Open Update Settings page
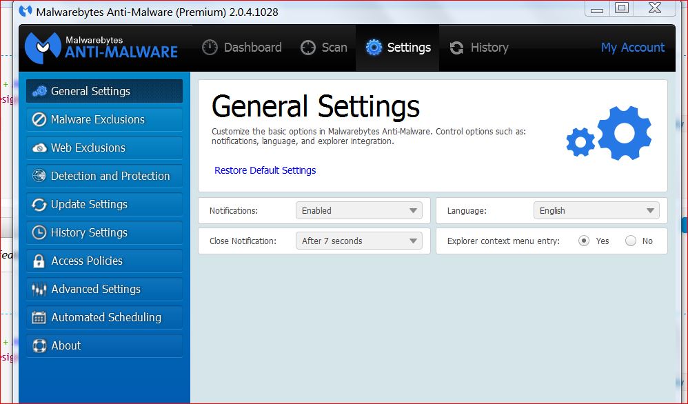688x404 pixels. coord(104,204)
